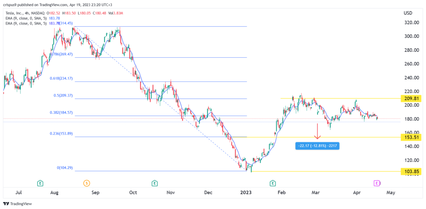
Task: Click the purple upcoming earnings E marker
Action: pyautogui.click(x=376, y=184)
